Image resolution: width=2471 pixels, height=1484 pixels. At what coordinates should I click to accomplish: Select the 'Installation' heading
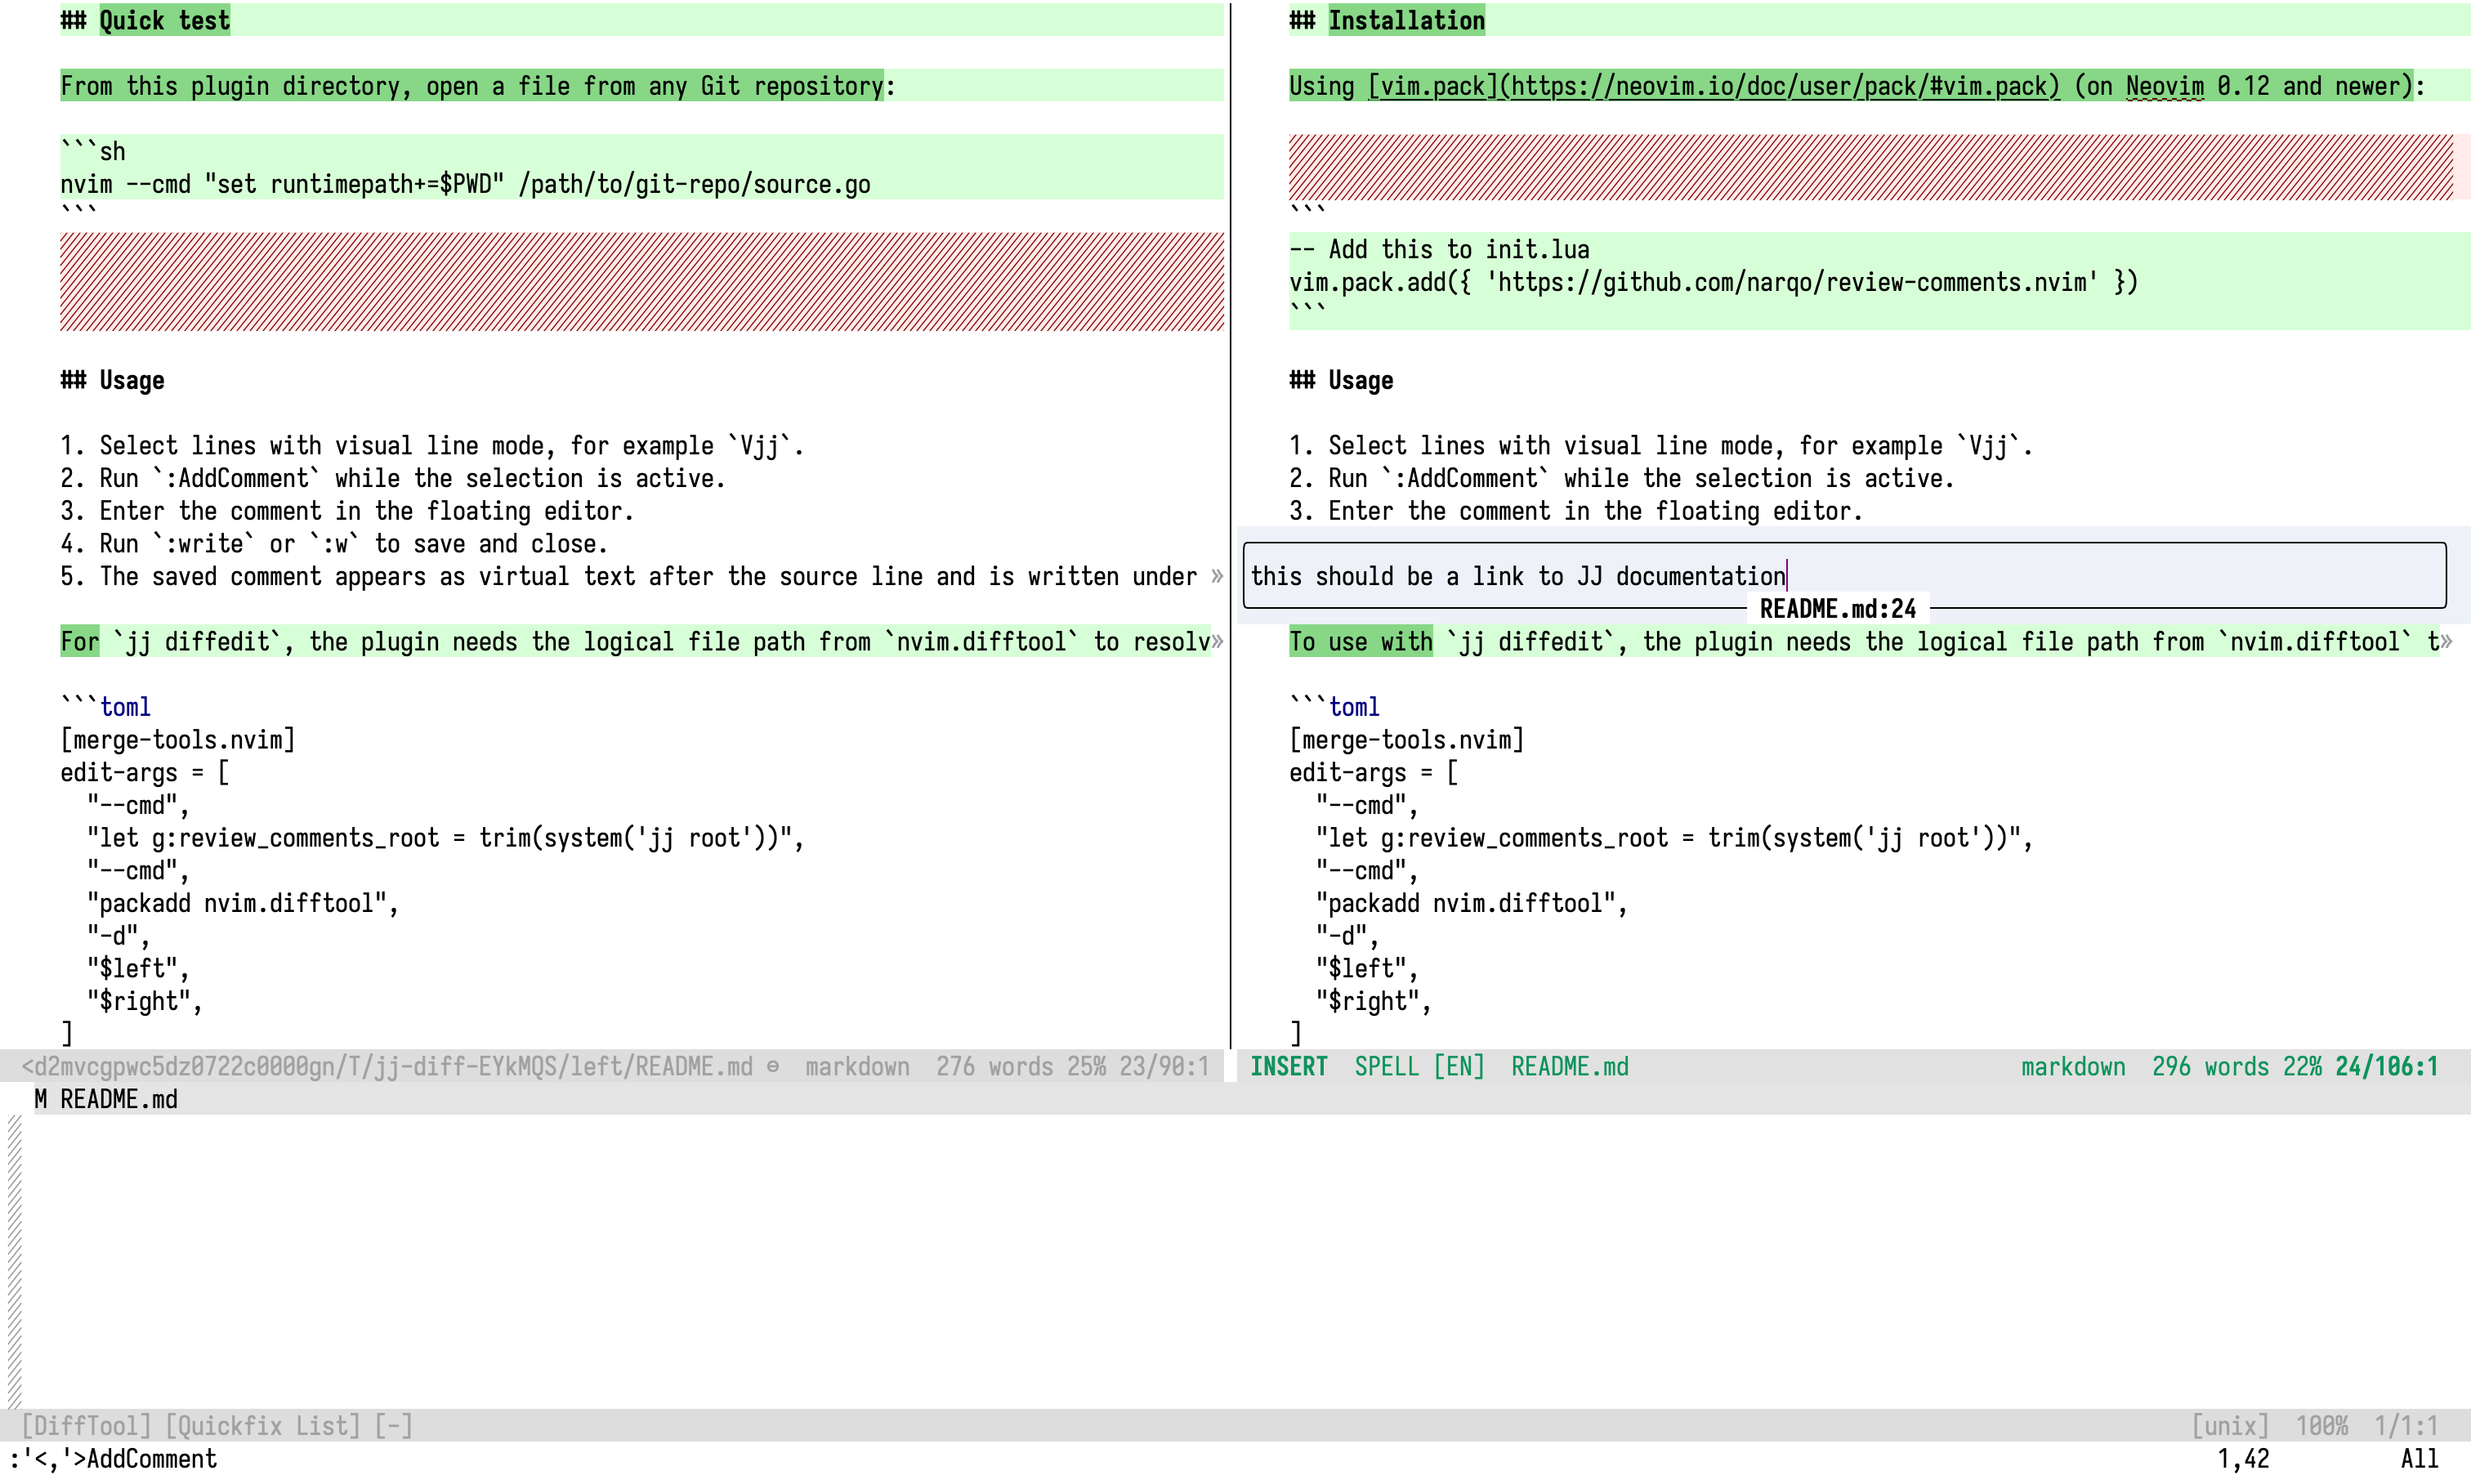pyautogui.click(x=1406, y=20)
